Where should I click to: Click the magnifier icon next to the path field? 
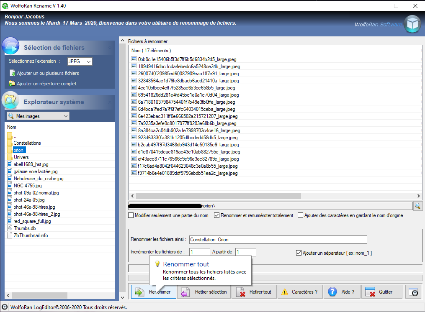(x=417, y=206)
